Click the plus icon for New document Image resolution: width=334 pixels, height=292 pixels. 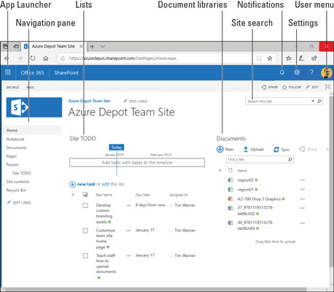220,149
